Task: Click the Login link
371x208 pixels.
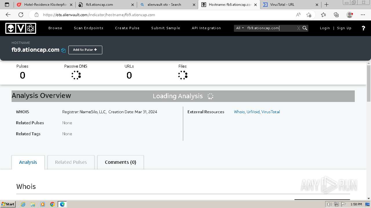Action: pos(325,28)
